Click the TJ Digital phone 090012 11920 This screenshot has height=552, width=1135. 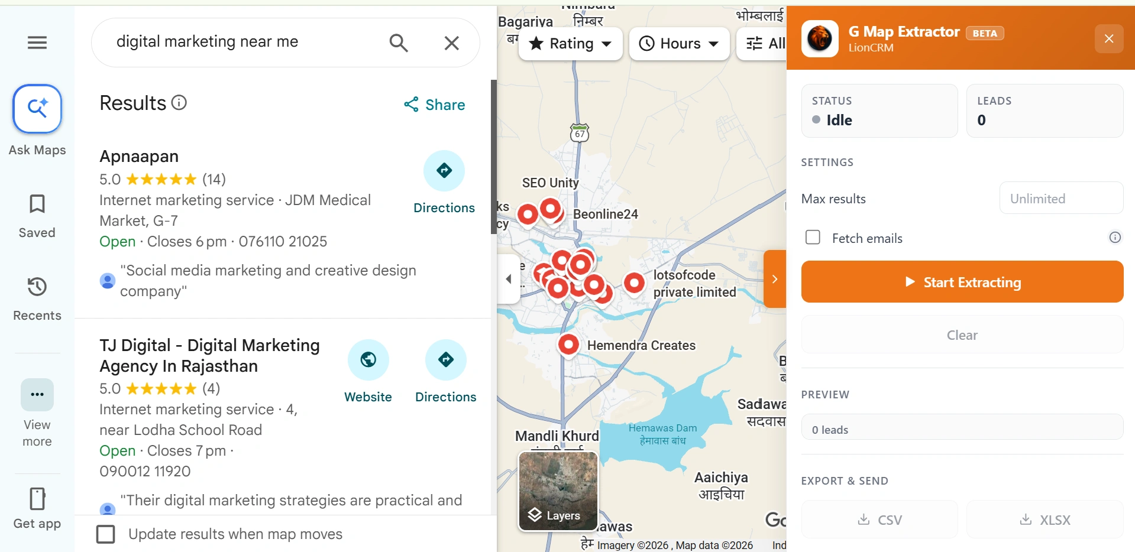coord(145,472)
